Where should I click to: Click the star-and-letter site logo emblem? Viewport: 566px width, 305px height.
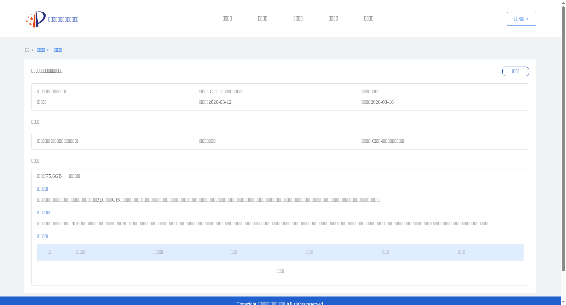[x=36, y=19]
